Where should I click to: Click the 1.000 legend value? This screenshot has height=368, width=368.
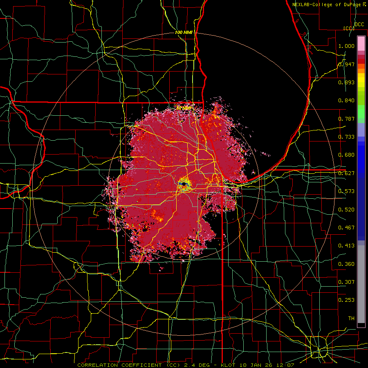[346, 46]
